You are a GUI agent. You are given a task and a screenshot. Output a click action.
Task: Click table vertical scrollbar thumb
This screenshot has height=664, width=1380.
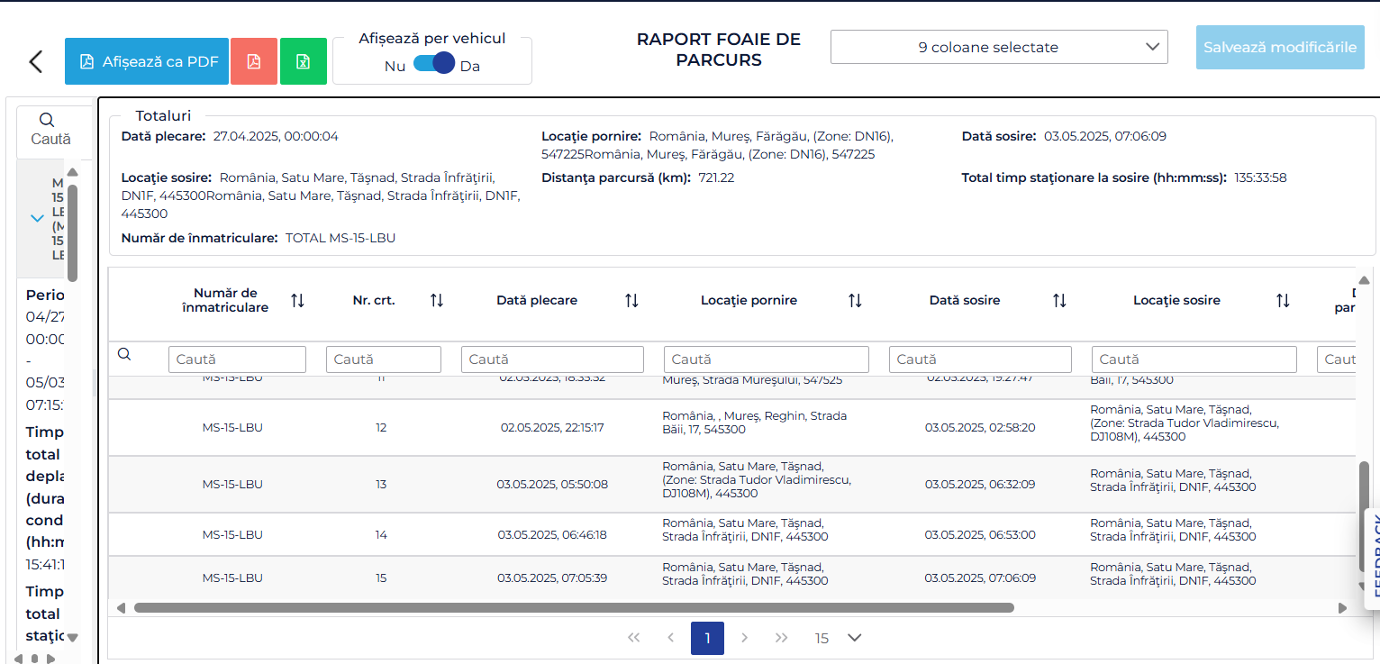[x=1364, y=515]
